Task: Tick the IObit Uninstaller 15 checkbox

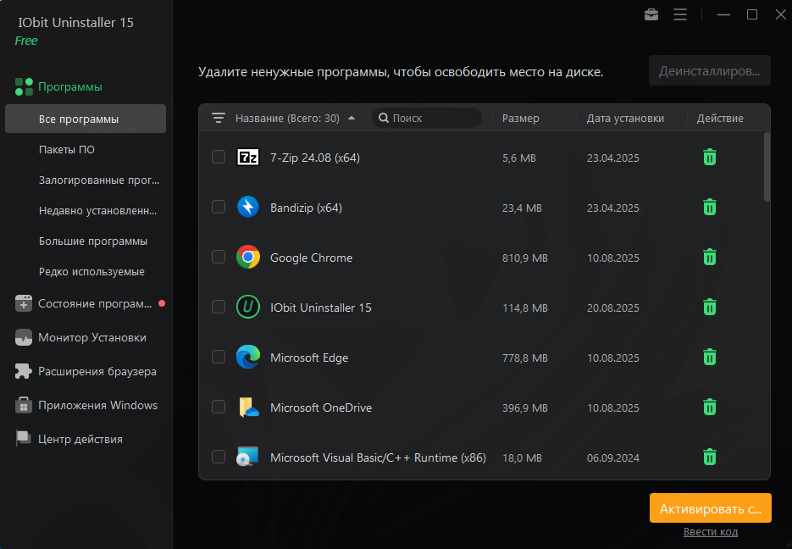Action: coord(219,307)
